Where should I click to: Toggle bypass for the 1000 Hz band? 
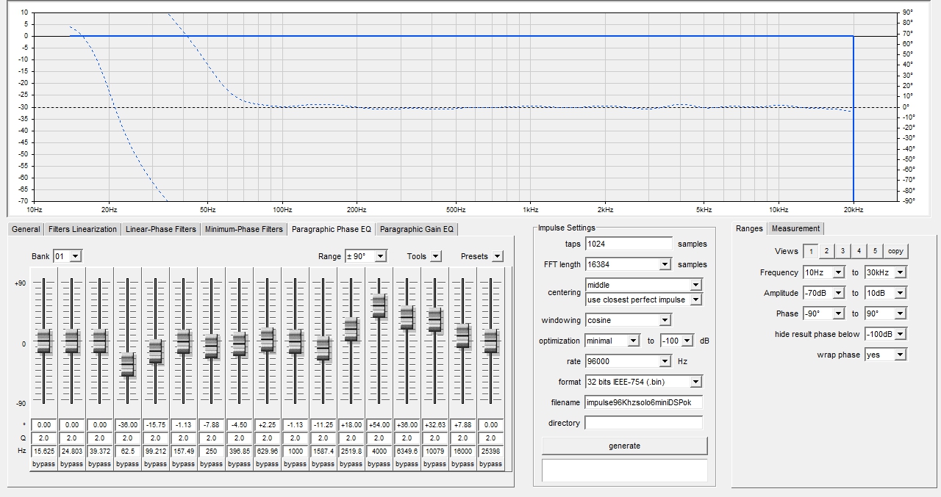295,464
